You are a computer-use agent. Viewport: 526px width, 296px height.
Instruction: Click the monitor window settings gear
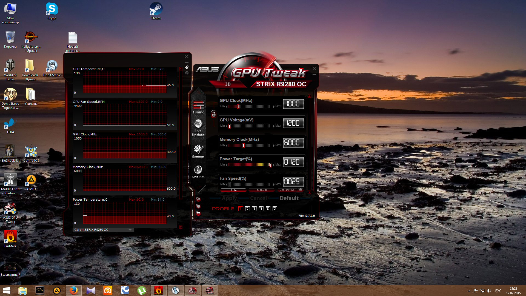coord(187,73)
